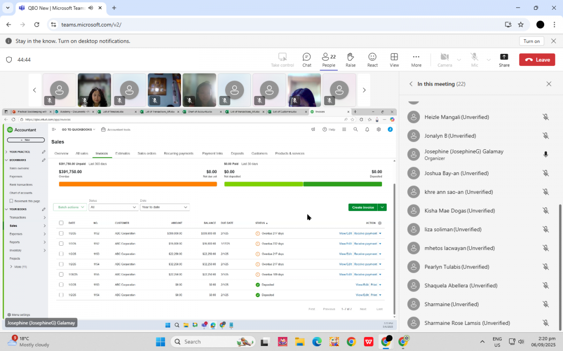This screenshot has width=563, height=351.
Task: Raise your hand in the meeting
Action: [x=350, y=59]
